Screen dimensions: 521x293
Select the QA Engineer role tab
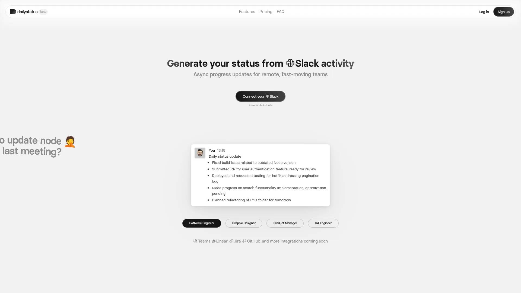pos(323,223)
